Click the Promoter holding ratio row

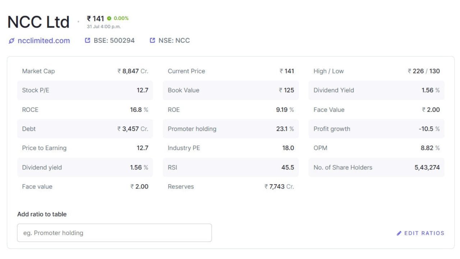coord(231,129)
